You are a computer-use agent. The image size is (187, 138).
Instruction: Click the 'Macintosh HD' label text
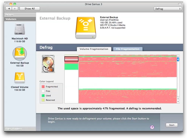[20, 39]
